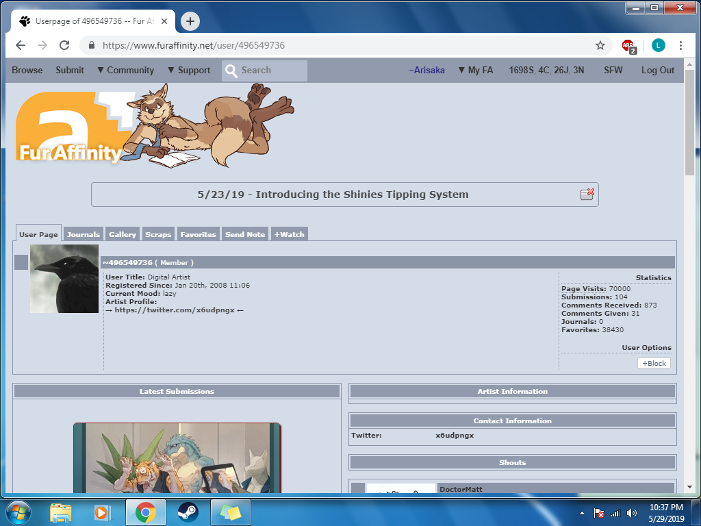Viewport: 701px width, 526px height.
Task: Dismiss the Shinies Tipping System announcement
Action: pyautogui.click(x=587, y=195)
